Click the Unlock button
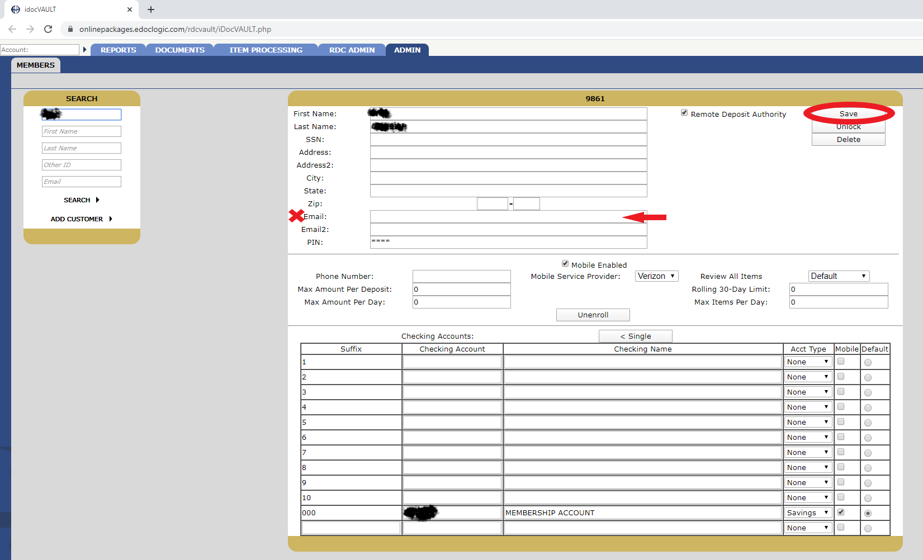Image resolution: width=923 pixels, height=560 pixels. point(849,127)
